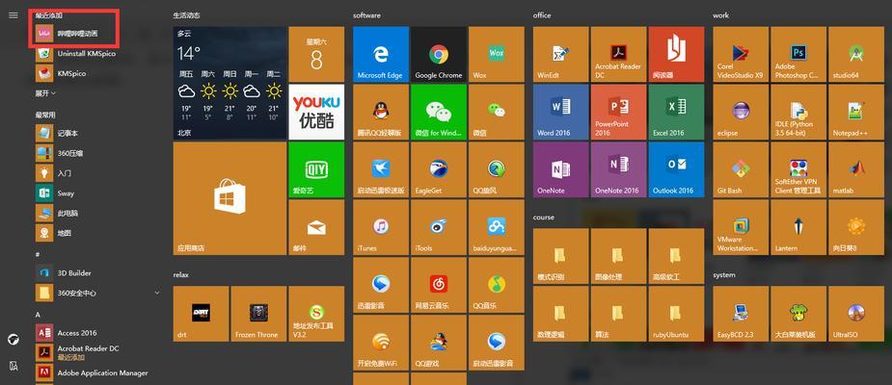Image resolution: width=892 pixels, height=385 pixels.
Task: Open the YOUKU 优酷 tile
Action: [316, 112]
